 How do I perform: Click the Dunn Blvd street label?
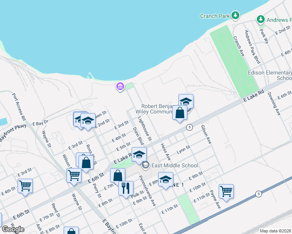(x=138, y=136)
